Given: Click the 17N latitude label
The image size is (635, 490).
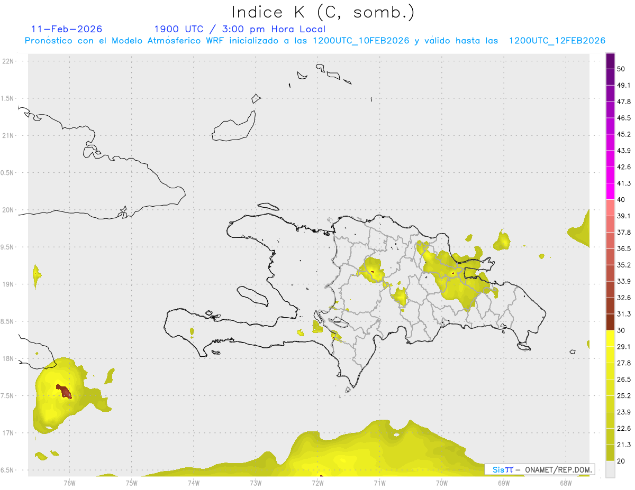Looking at the screenshot, I should [x=9, y=433].
